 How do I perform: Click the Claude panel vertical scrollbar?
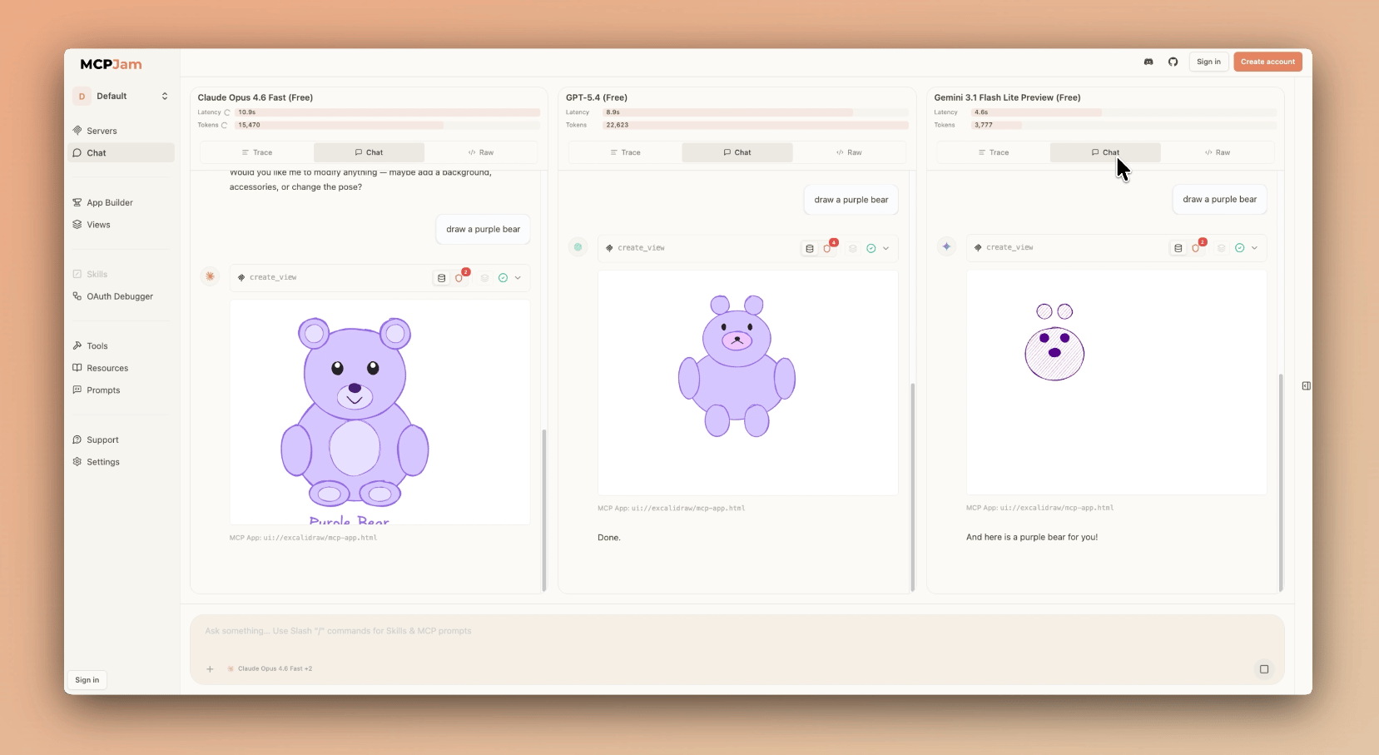tap(544, 510)
